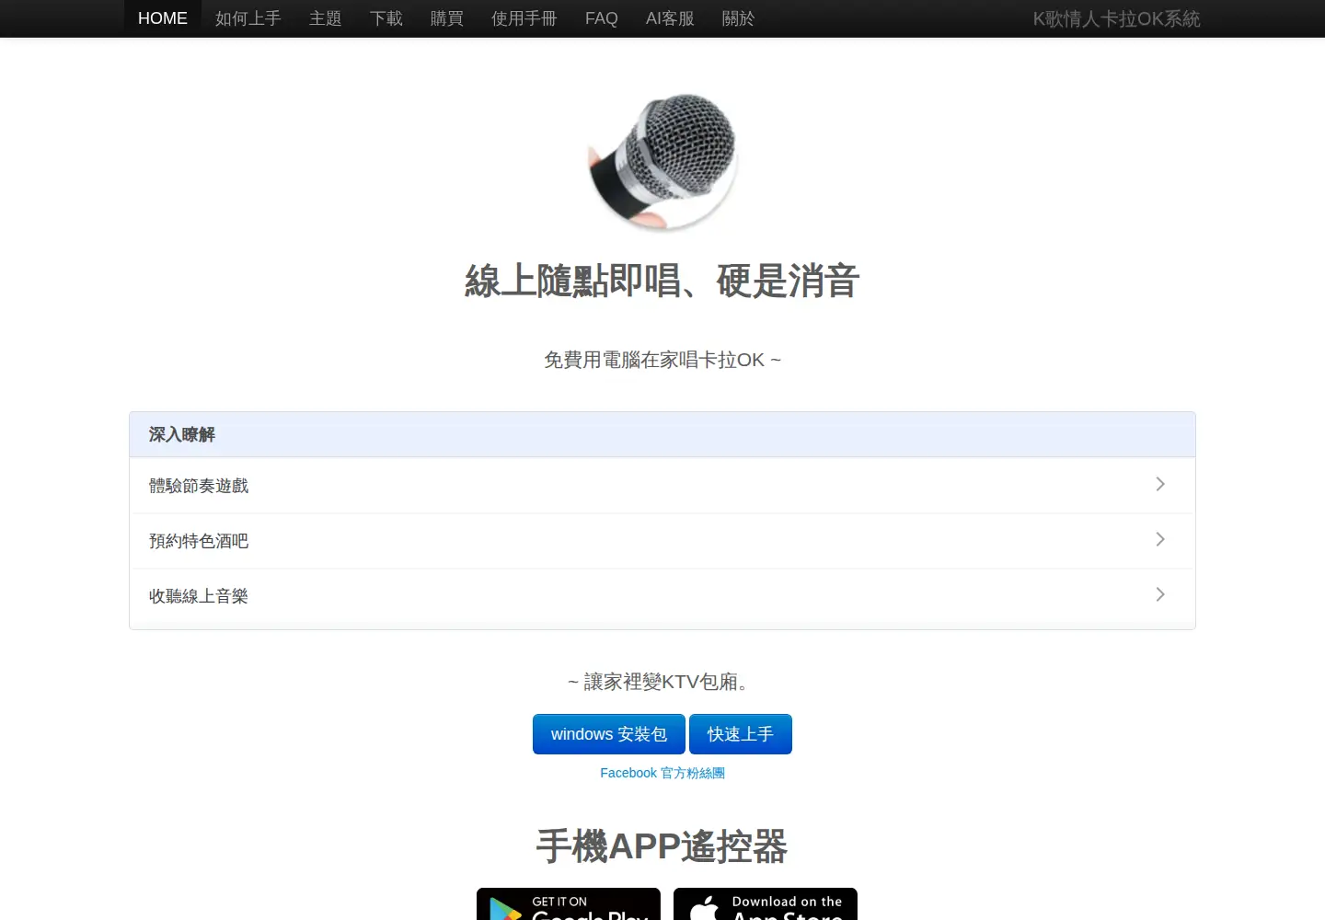Go to 關於 in the navigation
The height and width of the screenshot is (920, 1325).
(x=738, y=18)
